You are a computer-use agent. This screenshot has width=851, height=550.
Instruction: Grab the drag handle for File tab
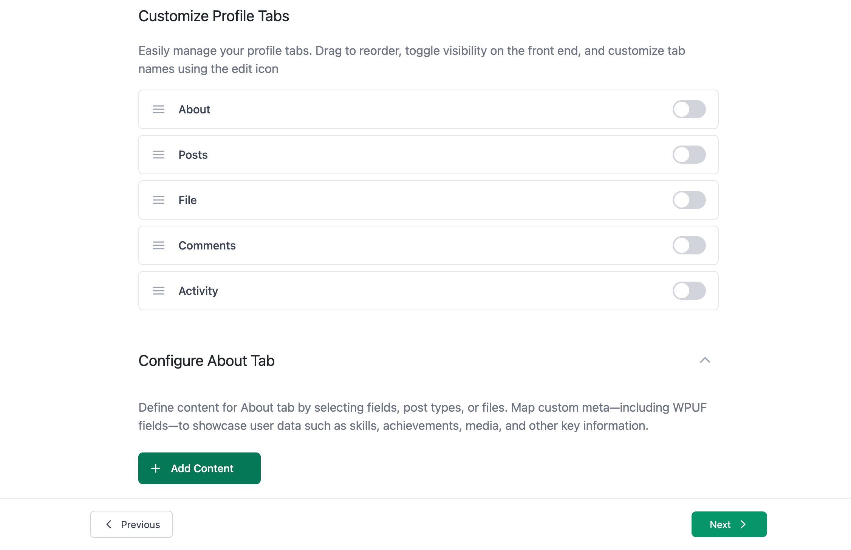click(159, 200)
